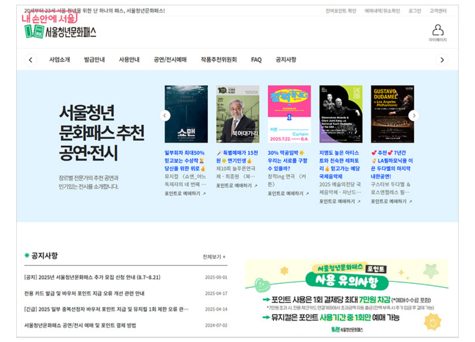Go to previous menu with left chevron

click(31, 60)
